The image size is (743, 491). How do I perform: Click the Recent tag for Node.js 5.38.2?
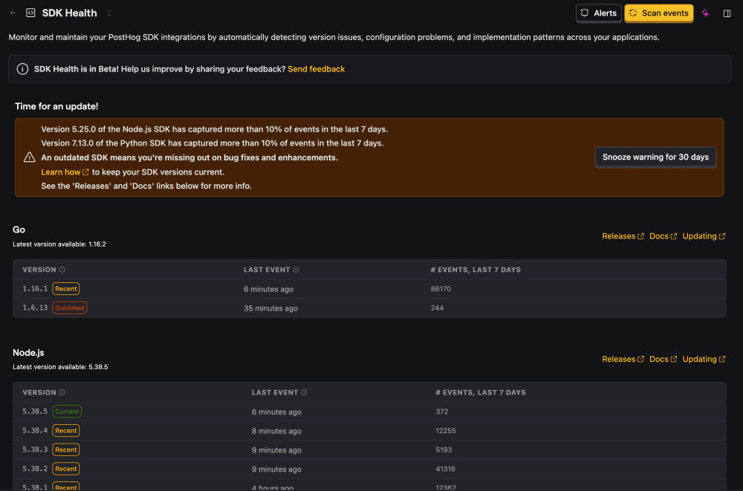(66, 469)
